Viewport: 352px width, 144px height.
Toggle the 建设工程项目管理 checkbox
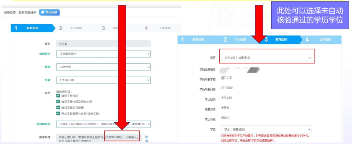click(x=58, y=107)
